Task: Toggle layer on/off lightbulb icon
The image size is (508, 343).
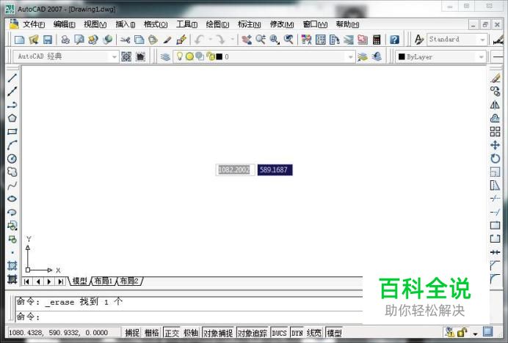Action: 179,56
